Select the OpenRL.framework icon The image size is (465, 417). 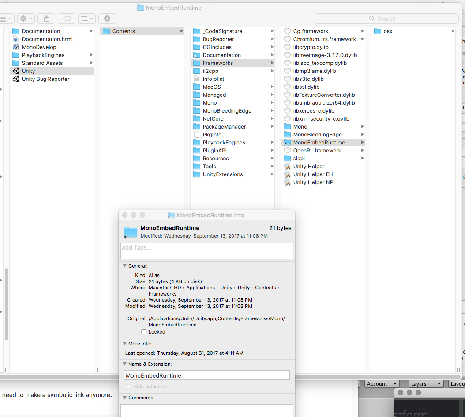287,151
